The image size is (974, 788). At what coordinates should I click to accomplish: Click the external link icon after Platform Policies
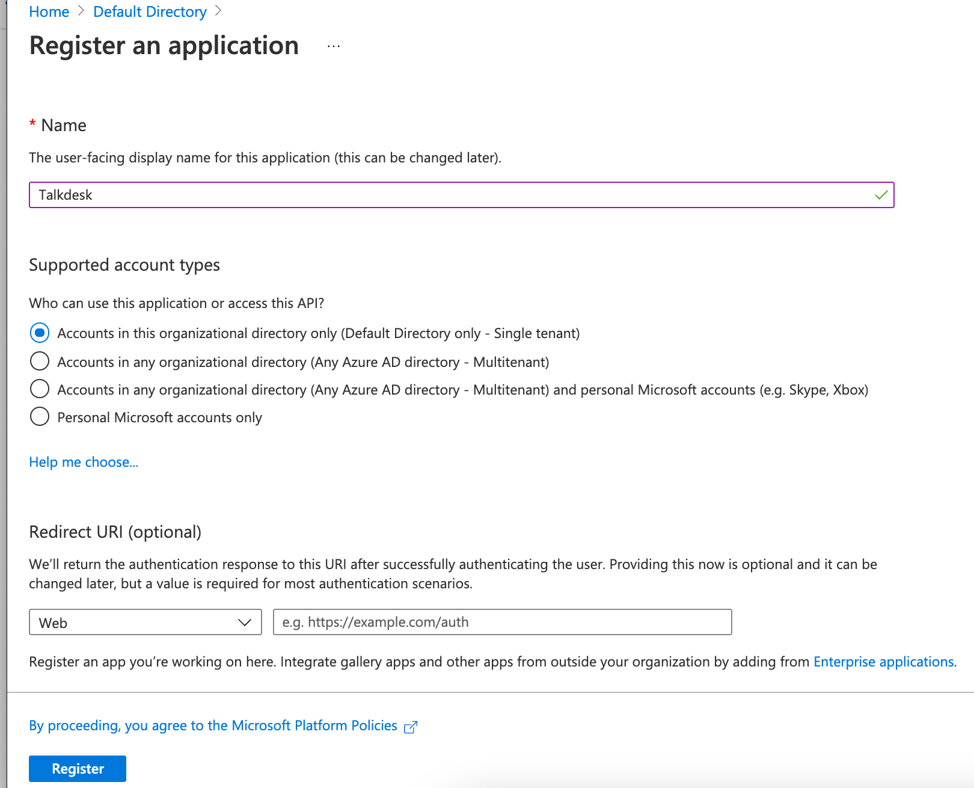pyautogui.click(x=411, y=727)
